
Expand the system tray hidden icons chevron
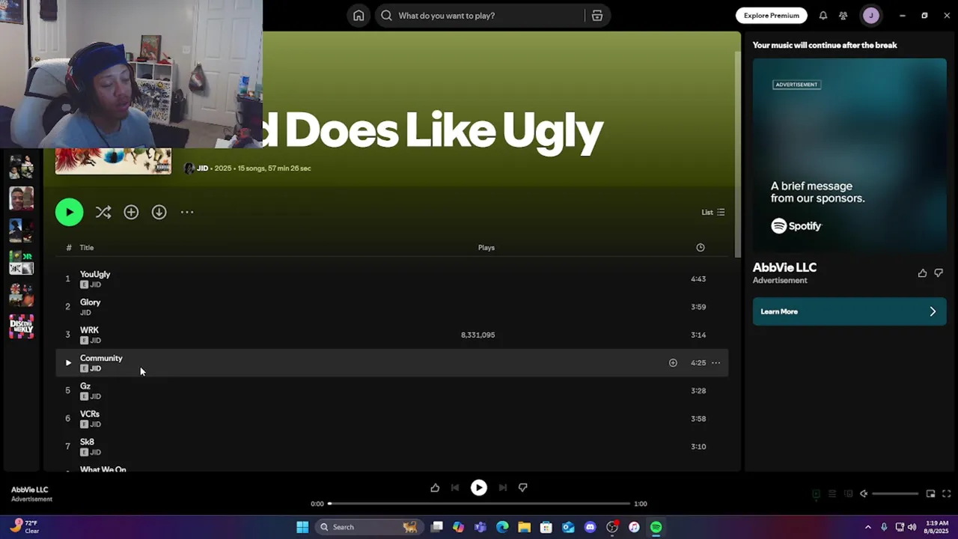coord(868,527)
